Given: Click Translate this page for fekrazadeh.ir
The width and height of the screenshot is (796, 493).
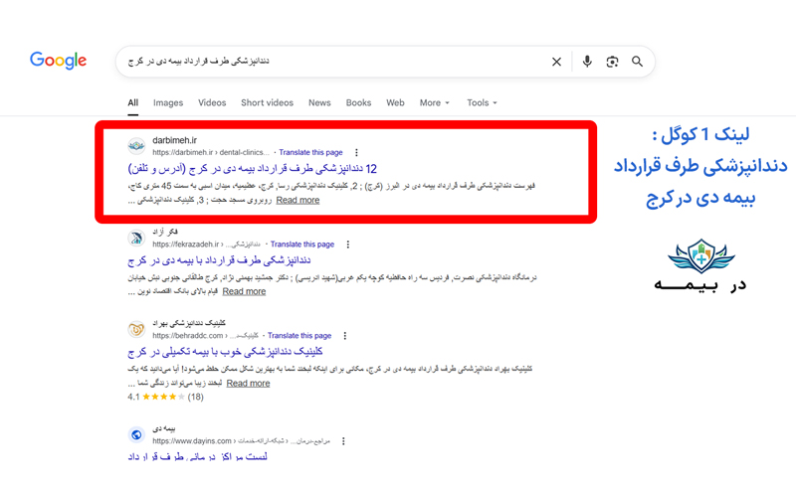Looking at the screenshot, I should click(302, 244).
